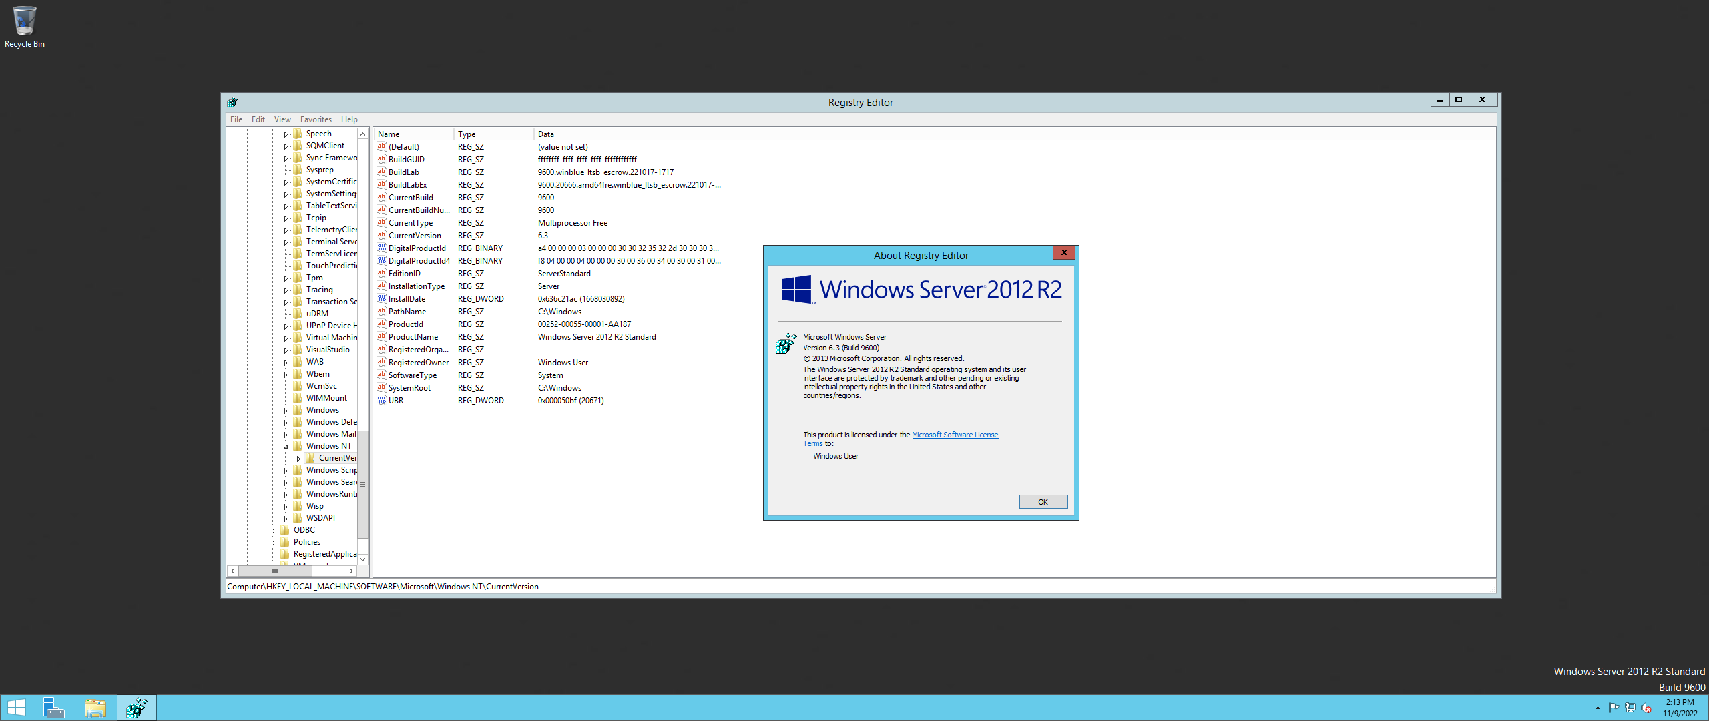Click the (Default) value icon
This screenshot has height=721, width=1709.
382,146
